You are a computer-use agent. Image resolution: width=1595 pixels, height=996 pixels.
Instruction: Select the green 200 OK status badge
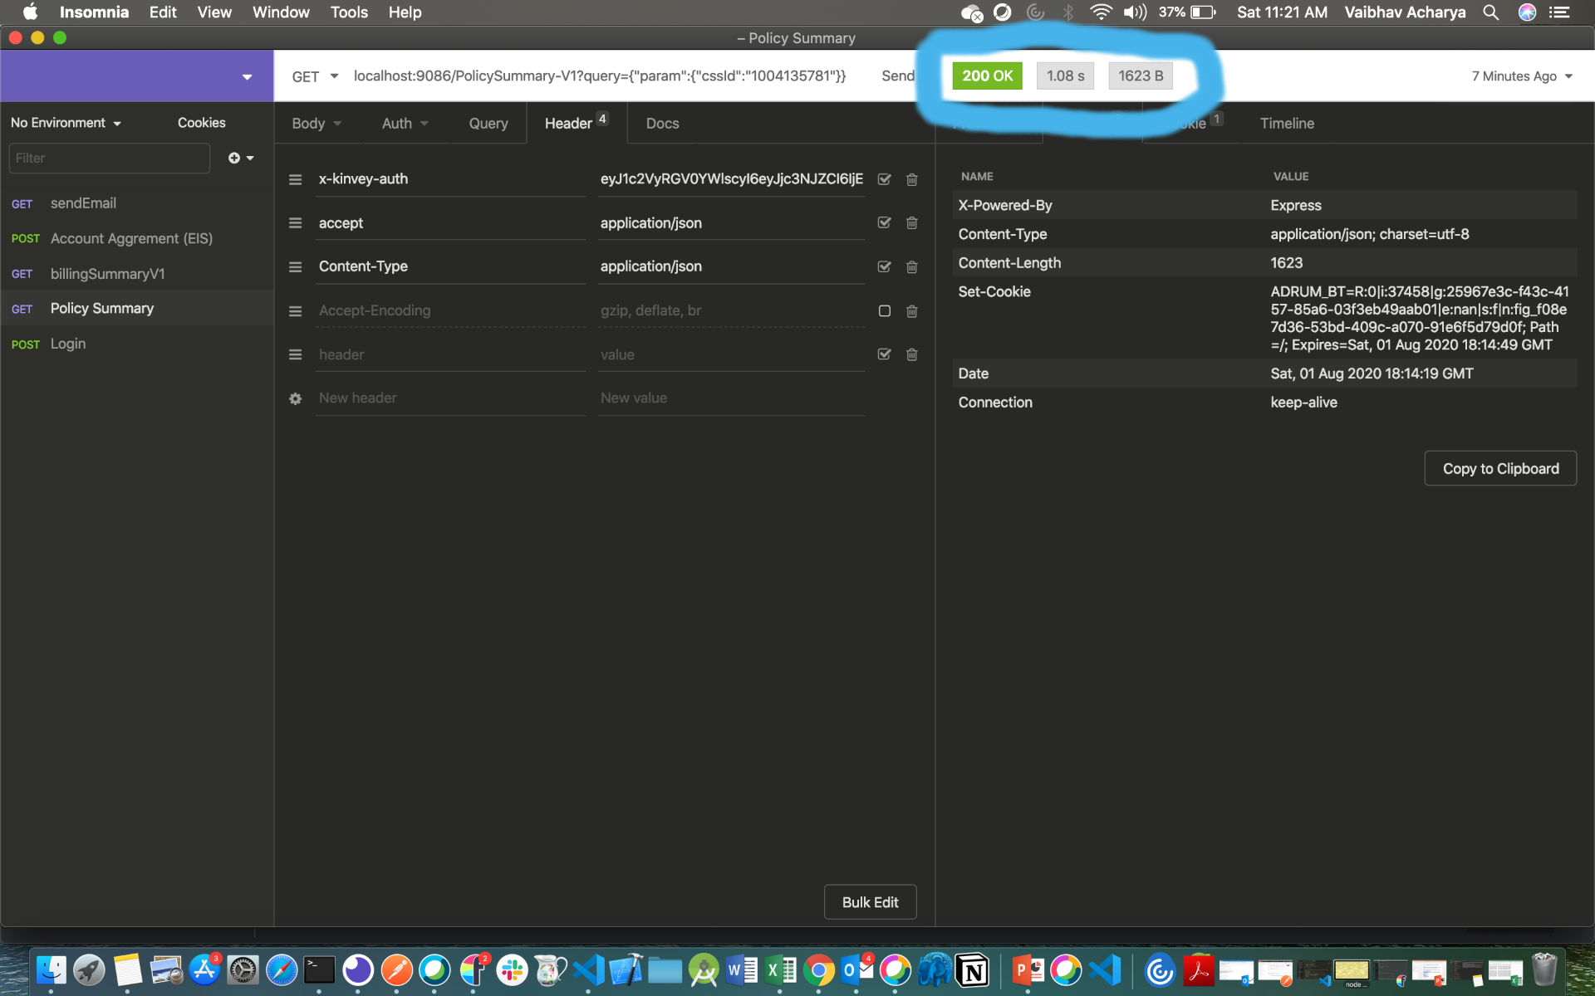coord(987,76)
